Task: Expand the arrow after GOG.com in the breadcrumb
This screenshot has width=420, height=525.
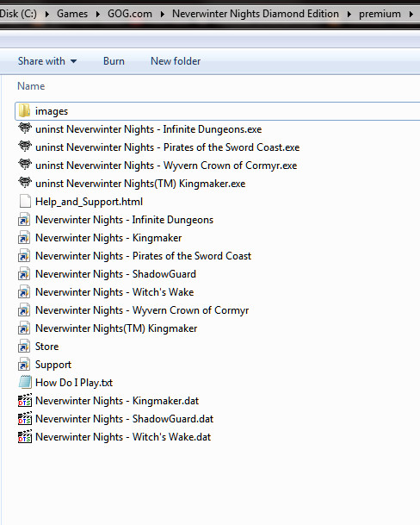Action: 162,14
